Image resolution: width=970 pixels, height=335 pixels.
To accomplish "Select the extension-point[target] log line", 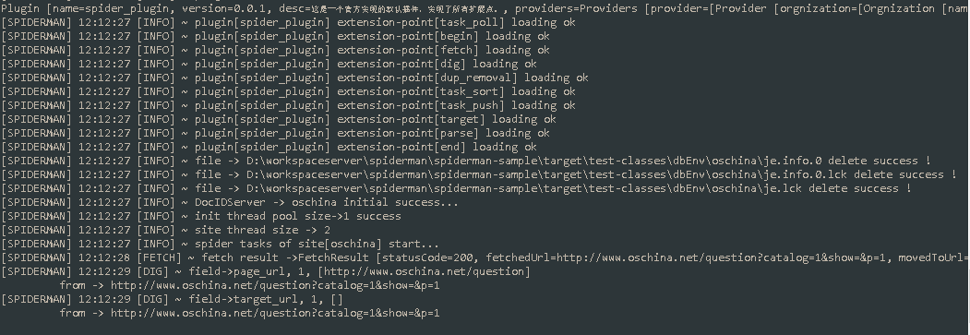I will pos(279,119).
